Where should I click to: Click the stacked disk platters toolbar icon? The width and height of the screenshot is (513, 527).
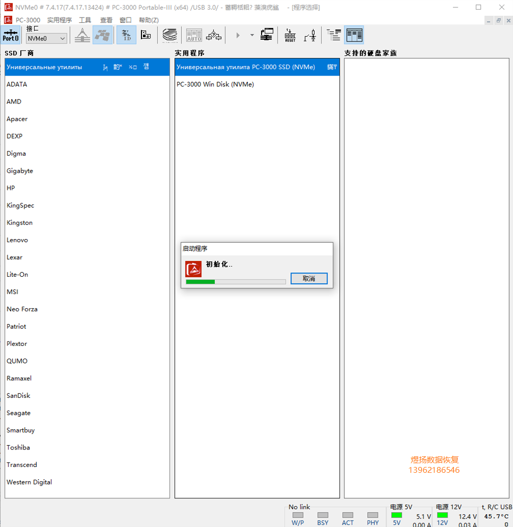coord(170,35)
